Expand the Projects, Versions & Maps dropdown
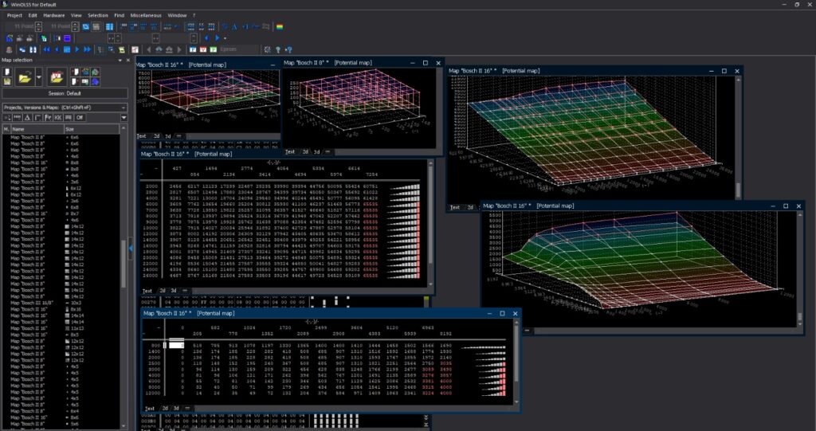Screen dimensions: 816x431 (x=124, y=107)
